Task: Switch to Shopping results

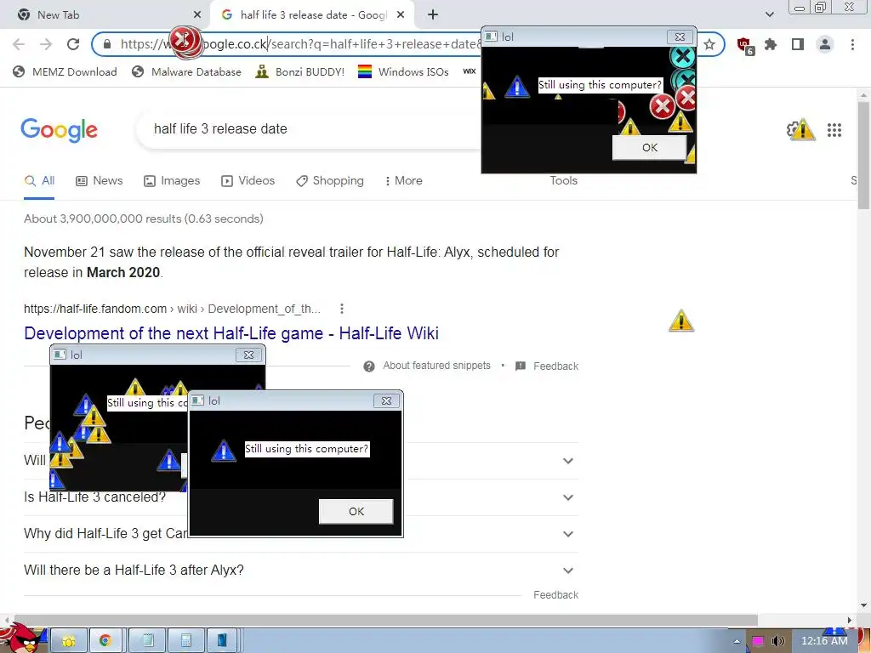Action: click(x=330, y=181)
